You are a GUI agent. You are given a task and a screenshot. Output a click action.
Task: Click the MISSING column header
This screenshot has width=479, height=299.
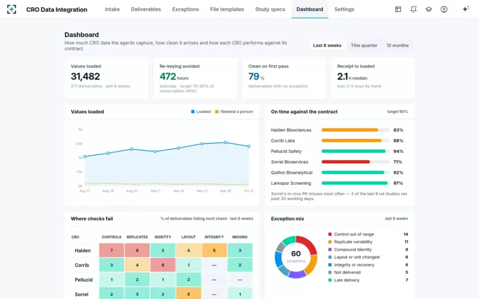(240, 237)
